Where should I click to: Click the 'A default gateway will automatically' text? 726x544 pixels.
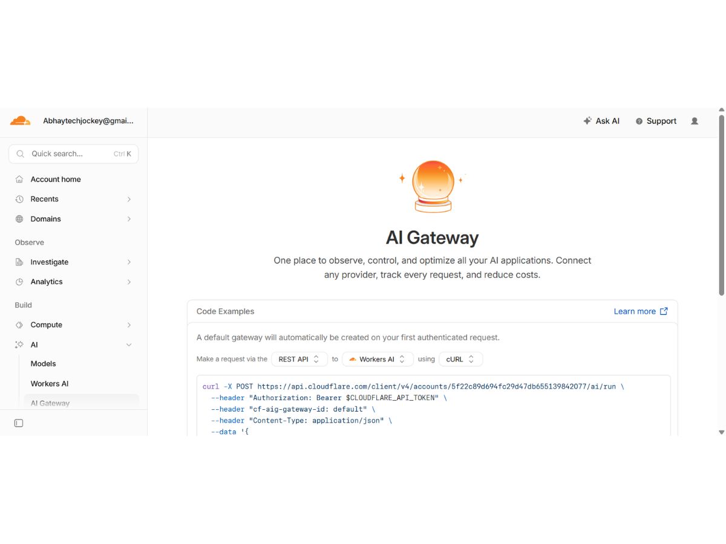pyautogui.click(x=348, y=337)
